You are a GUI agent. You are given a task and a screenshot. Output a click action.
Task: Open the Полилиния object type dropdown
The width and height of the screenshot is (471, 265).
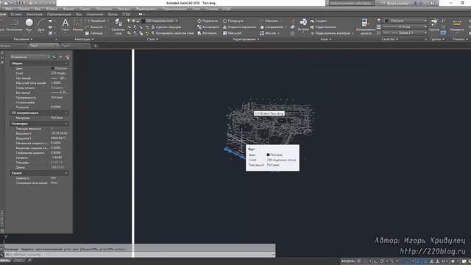[29, 57]
